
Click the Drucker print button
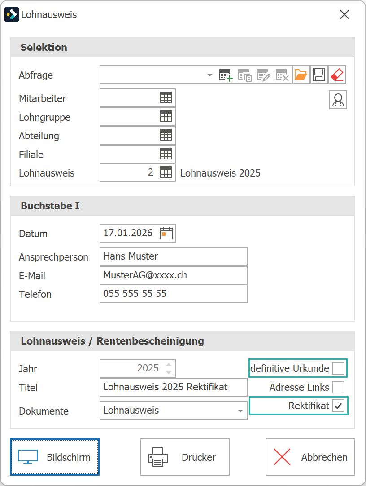(x=185, y=457)
